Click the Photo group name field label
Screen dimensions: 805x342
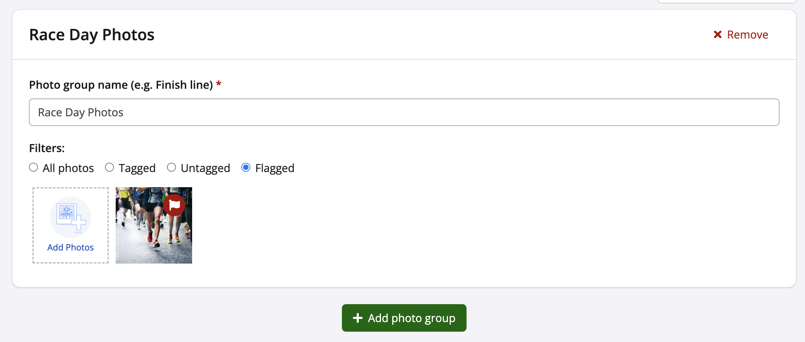tap(121, 85)
